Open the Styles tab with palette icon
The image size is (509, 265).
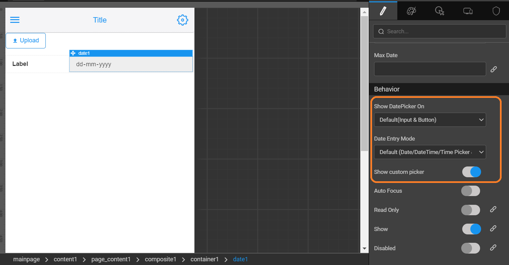[x=411, y=11]
